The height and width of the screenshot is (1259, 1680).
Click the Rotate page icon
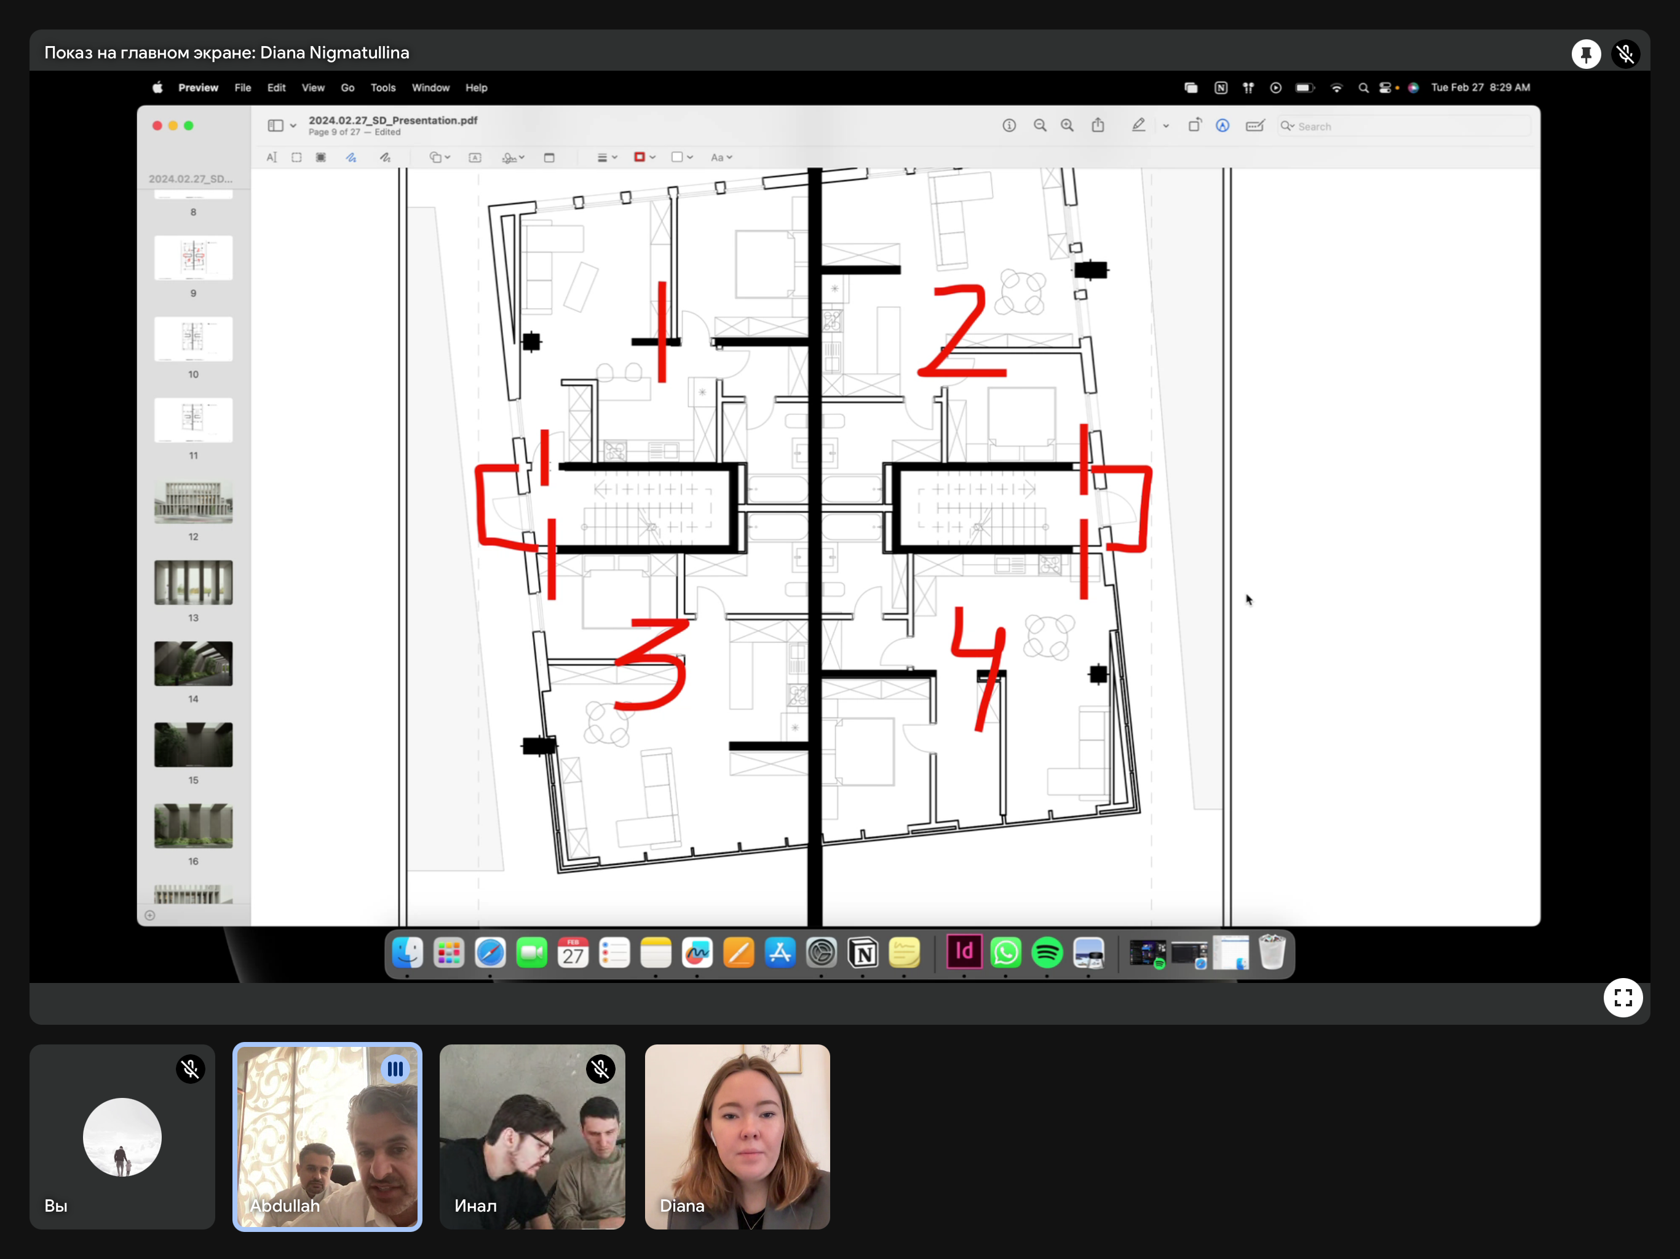tap(1194, 126)
